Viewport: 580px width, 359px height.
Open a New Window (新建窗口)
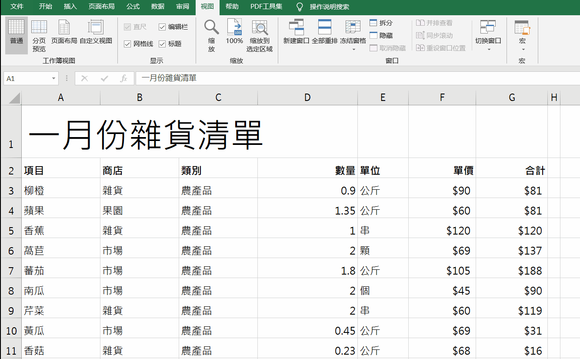[x=296, y=32]
